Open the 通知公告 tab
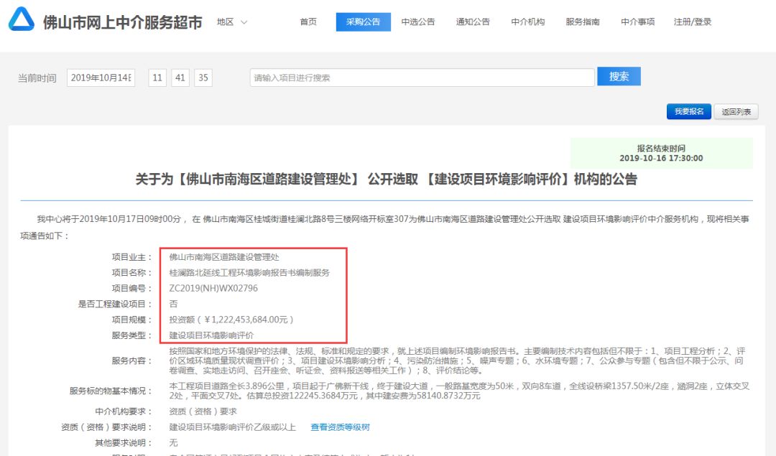 (473, 22)
